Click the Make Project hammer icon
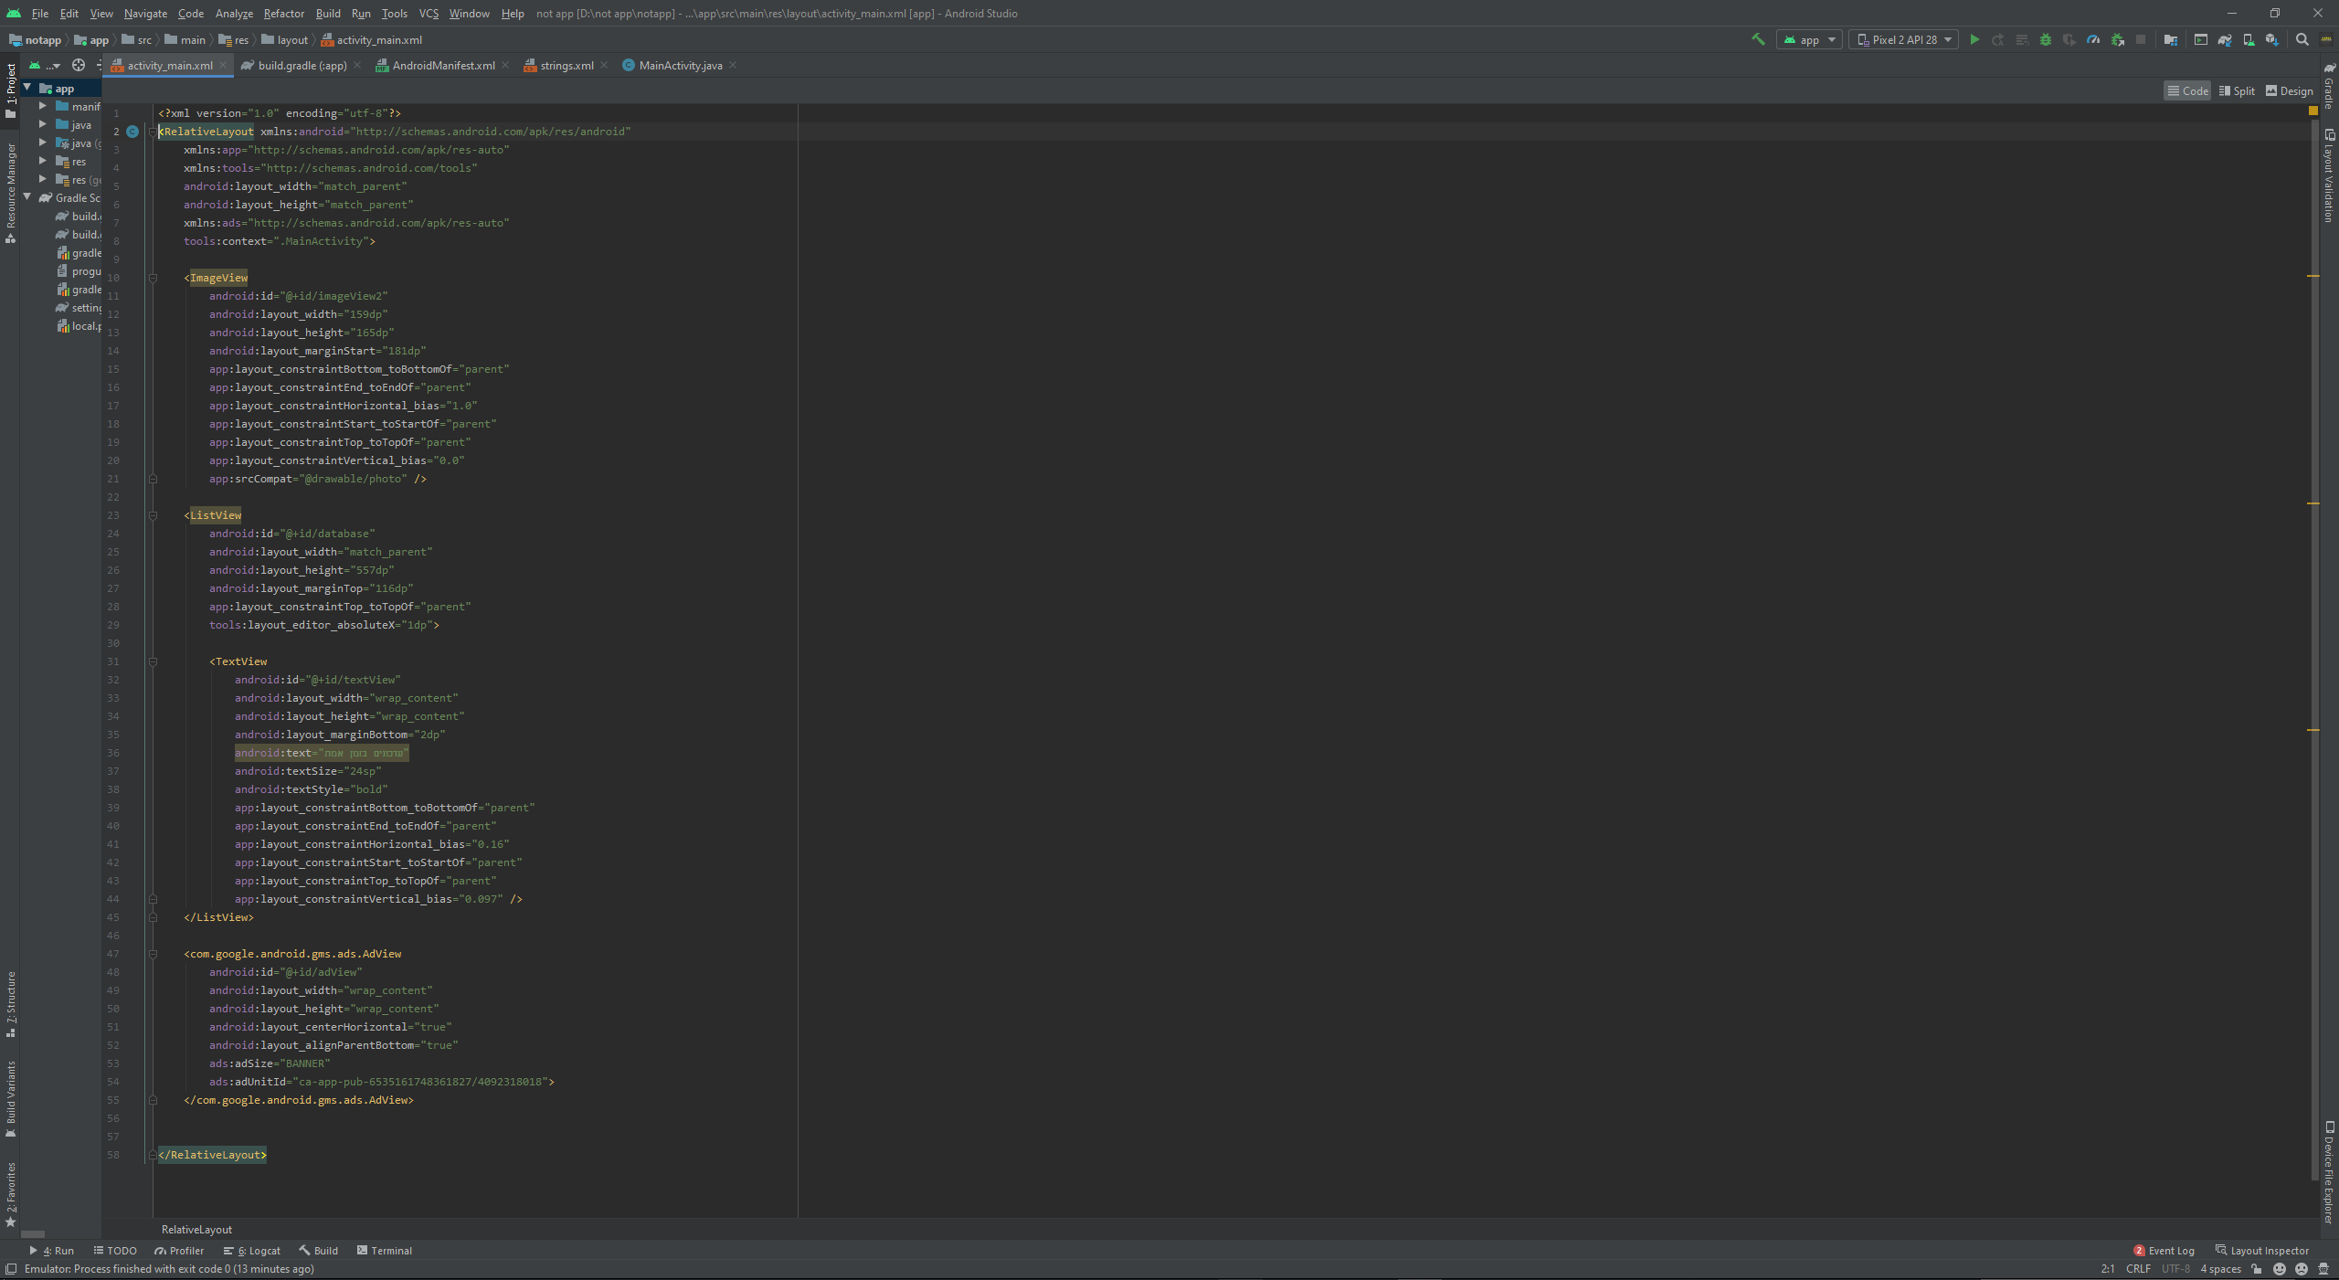The image size is (2339, 1280). pyautogui.click(x=1758, y=39)
